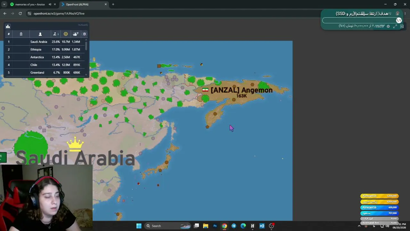Viewport: 410px width, 231px height.
Task: Open a new browser tab
Action: (x=113, y=4)
